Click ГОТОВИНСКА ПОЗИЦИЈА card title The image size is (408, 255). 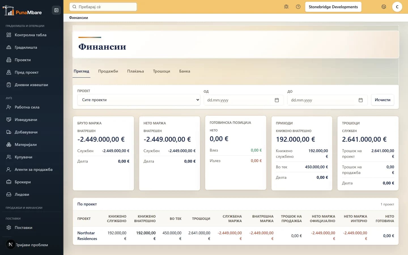point(230,123)
